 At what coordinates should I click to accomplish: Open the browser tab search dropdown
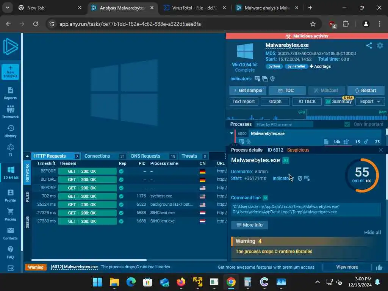tap(8, 8)
